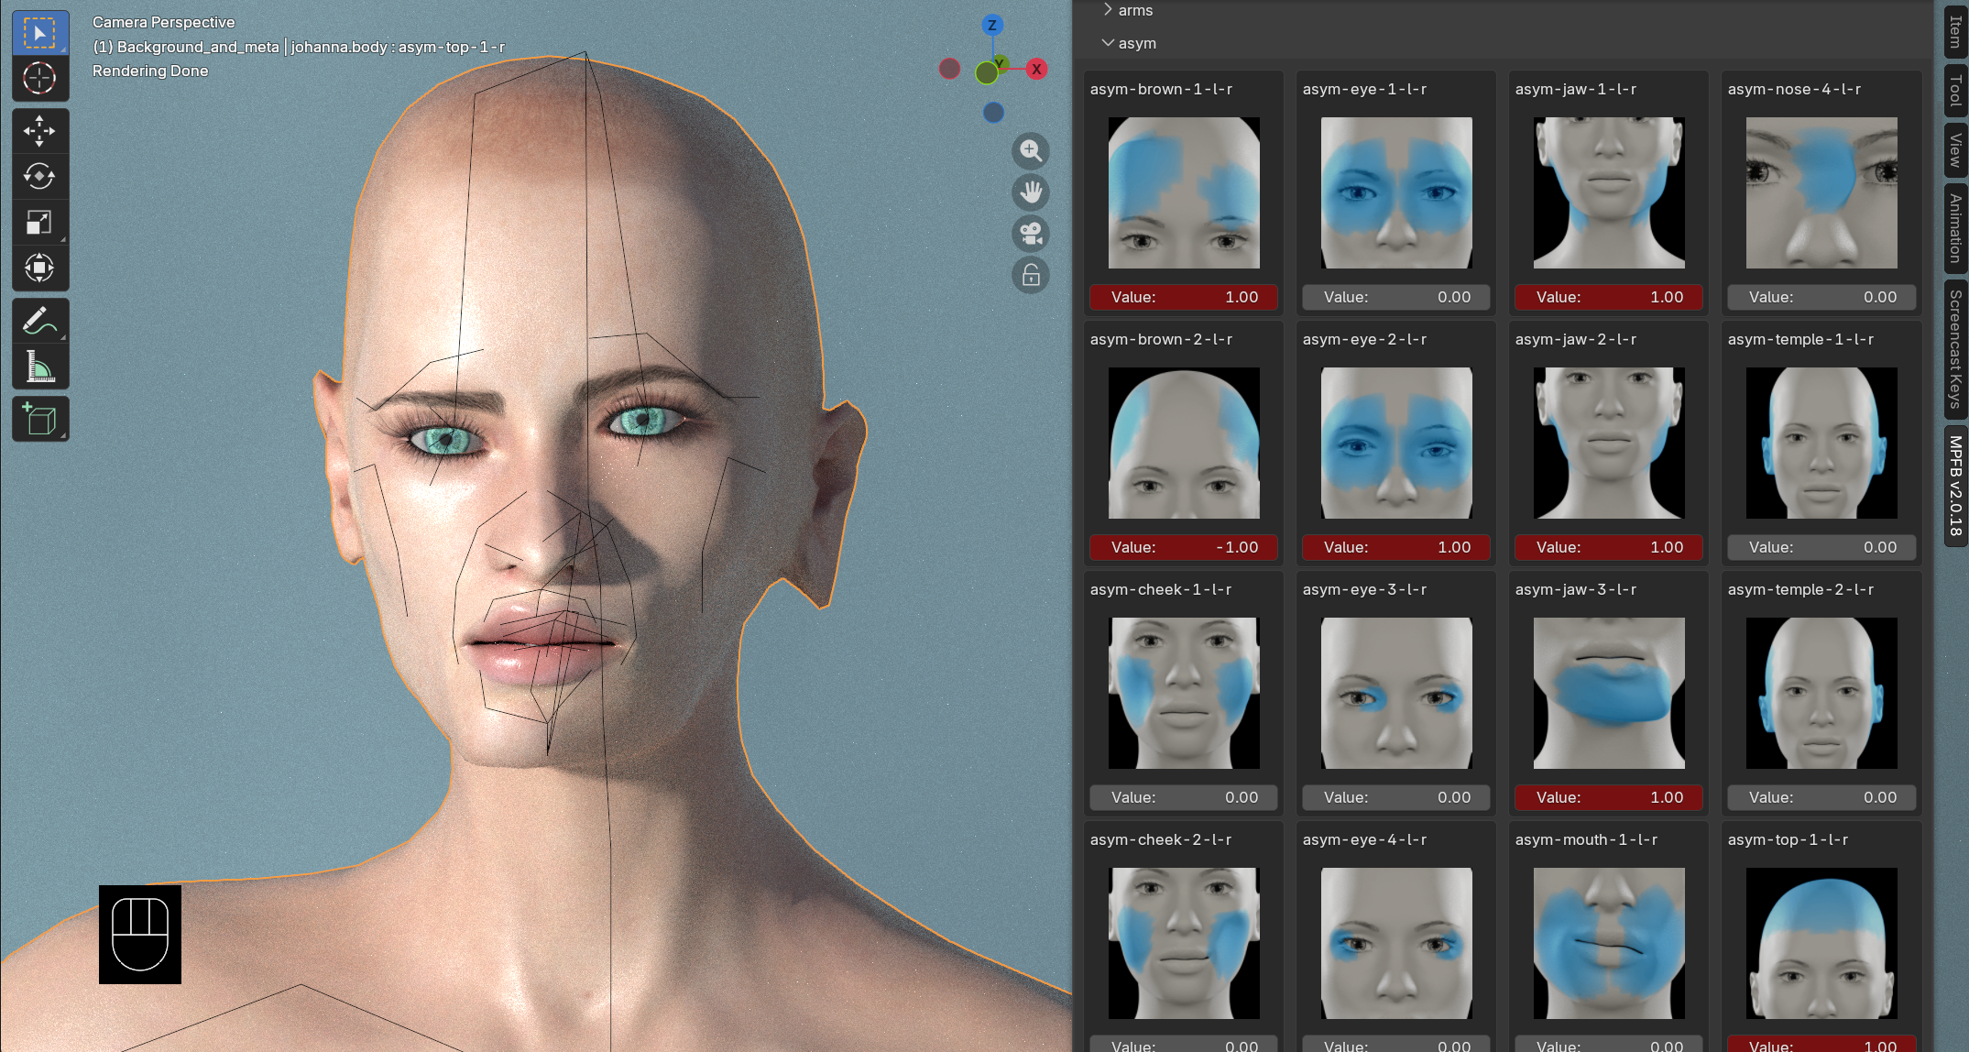This screenshot has width=1969, height=1052.
Task: Click asym-jaw-3-l-r value field
Action: [1609, 797]
